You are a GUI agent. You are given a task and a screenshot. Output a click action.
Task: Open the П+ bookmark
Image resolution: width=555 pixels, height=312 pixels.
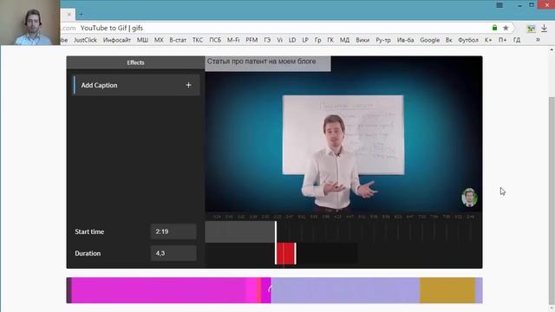click(x=503, y=40)
